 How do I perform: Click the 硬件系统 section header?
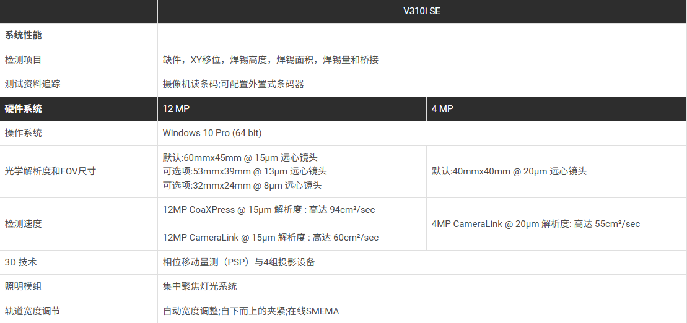[x=24, y=109]
